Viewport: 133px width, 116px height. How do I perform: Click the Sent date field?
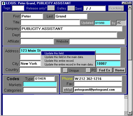tap(94, 8)
